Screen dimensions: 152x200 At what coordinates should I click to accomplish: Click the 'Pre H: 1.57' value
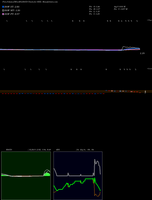click(x=95, y=9)
